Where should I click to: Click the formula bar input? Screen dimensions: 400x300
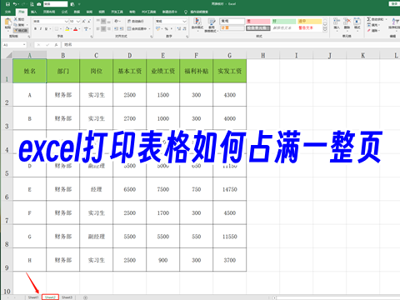(231, 45)
